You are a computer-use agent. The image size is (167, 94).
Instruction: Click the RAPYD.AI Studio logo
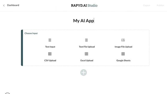[84, 5]
